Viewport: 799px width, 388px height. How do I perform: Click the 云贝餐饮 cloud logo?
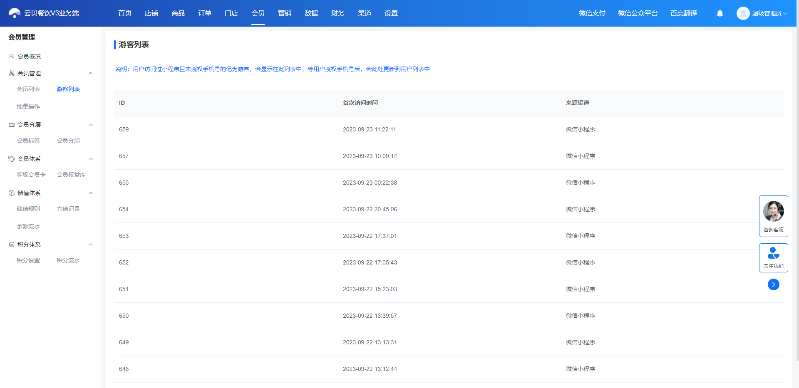tap(15, 13)
